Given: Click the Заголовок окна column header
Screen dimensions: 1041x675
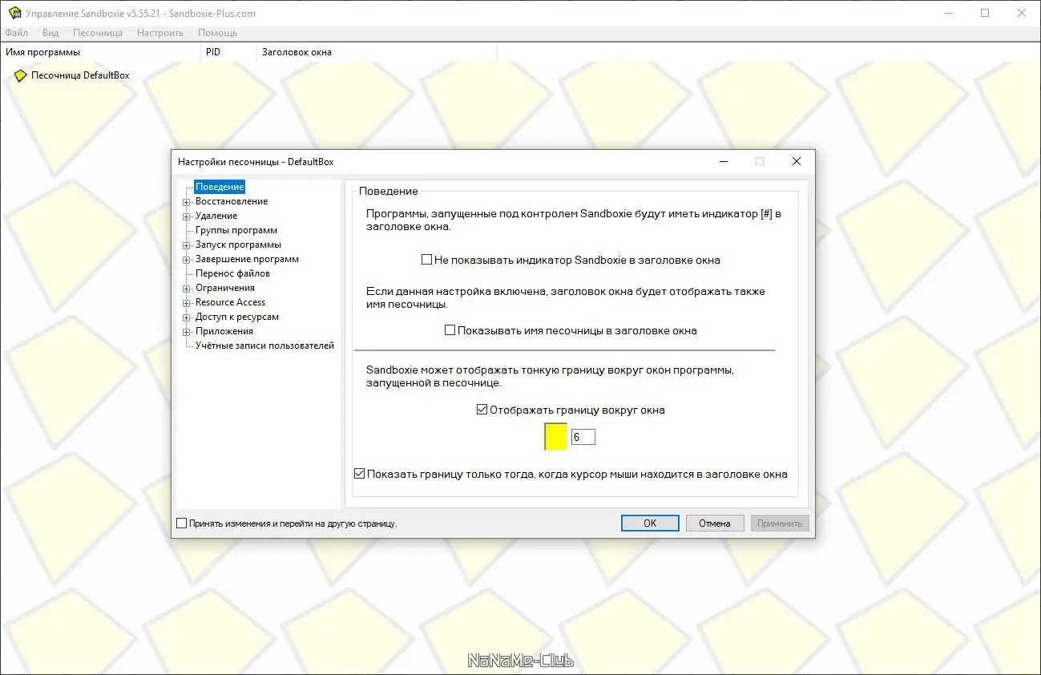Looking at the screenshot, I should (x=377, y=52).
